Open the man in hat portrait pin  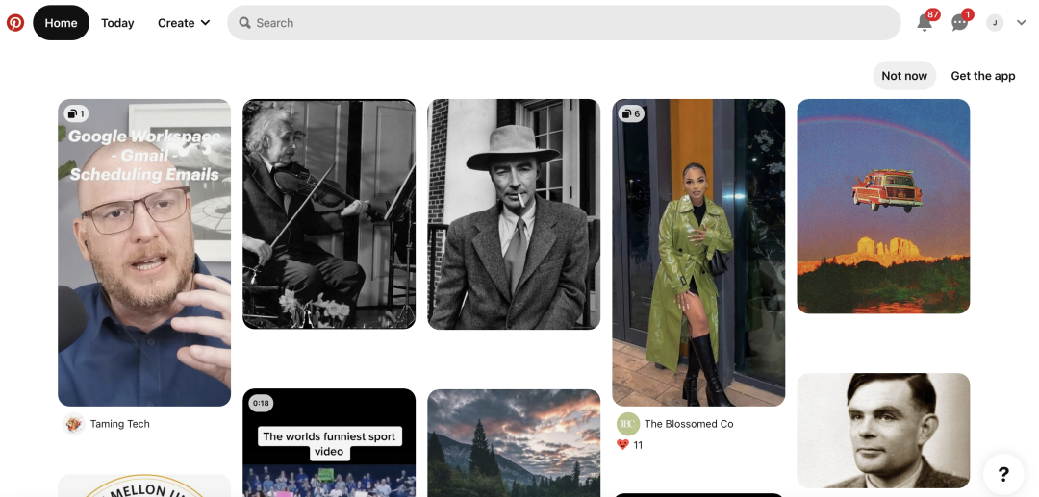(x=514, y=213)
